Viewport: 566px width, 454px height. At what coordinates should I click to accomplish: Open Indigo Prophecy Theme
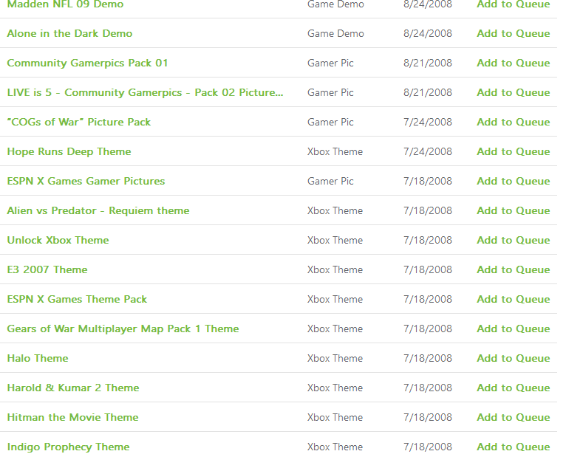pyautogui.click(x=68, y=447)
